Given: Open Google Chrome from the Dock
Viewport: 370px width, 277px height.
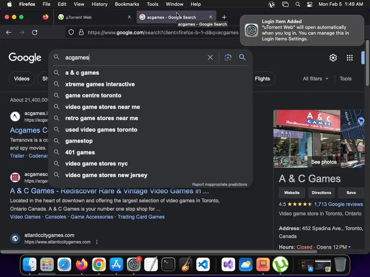Looking at the screenshot, I should (x=99, y=264).
